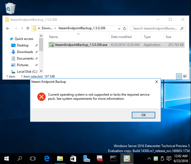Image resolution: width=191 pixels, height=164 pixels.
Task: Open the red toolbox app on taskbar
Action: coord(100,159)
